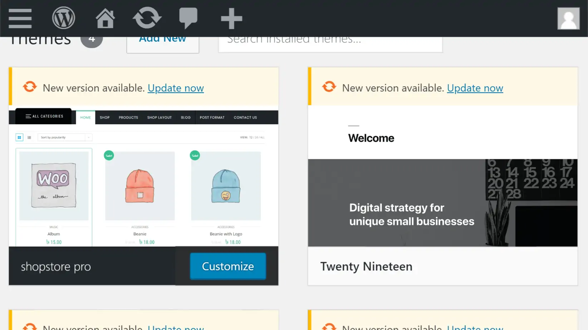
Task: Focus the Search installed themes field
Action: 330,45
